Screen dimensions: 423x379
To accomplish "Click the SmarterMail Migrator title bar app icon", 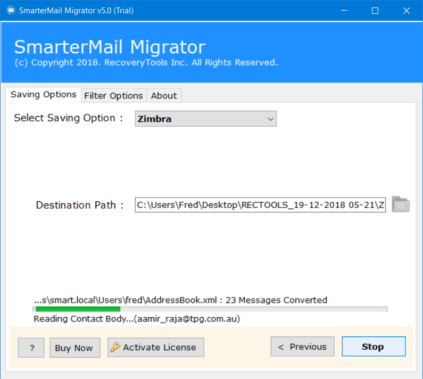I will (11, 11).
